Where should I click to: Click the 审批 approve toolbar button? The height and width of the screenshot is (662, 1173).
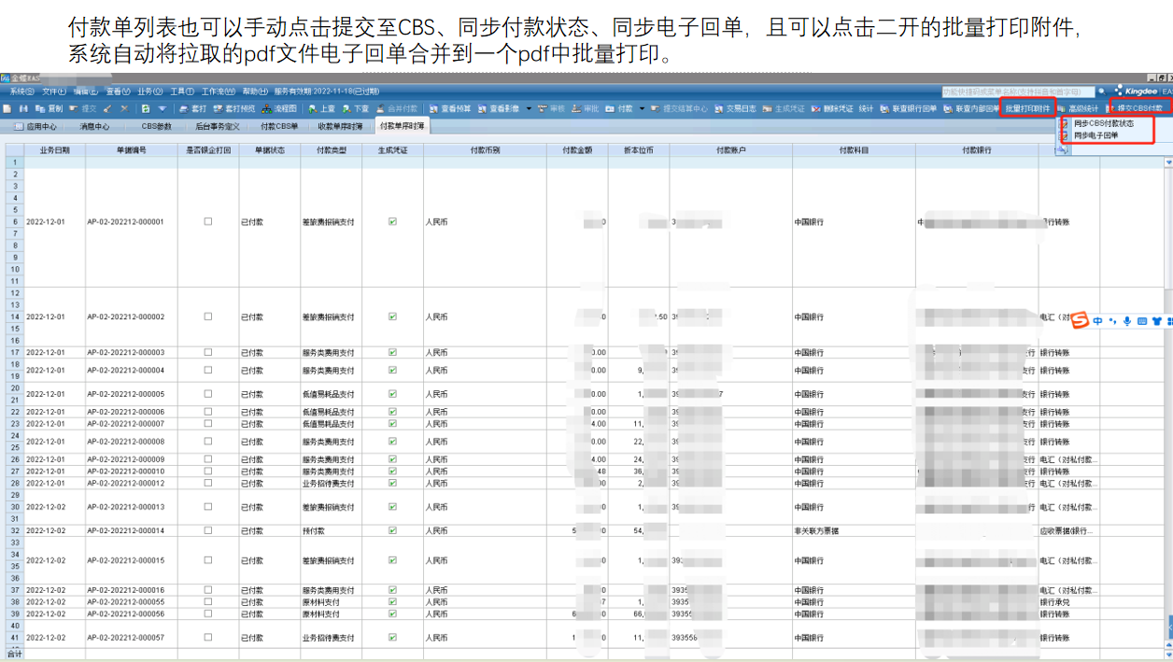point(586,108)
